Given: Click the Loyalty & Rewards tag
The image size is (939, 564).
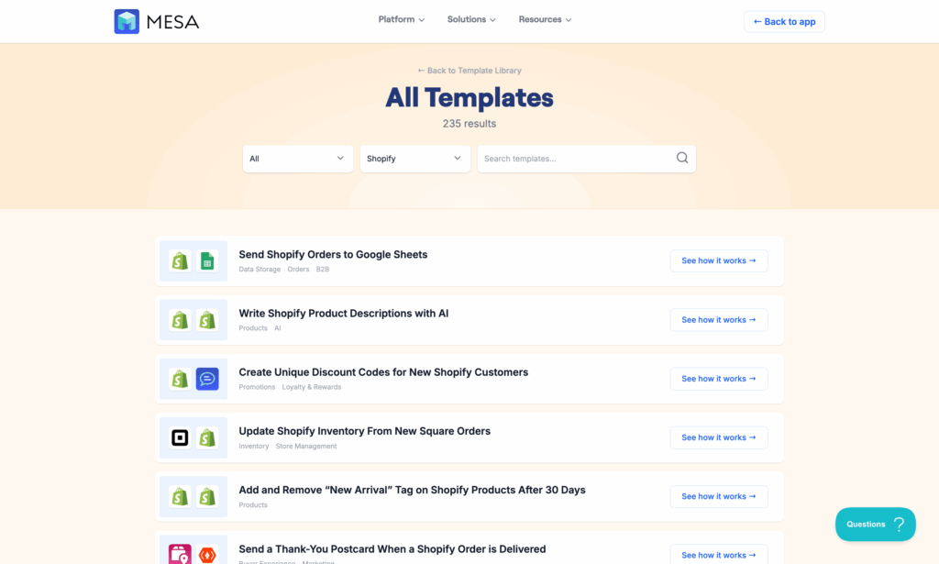Looking at the screenshot, I should (x=312, y=387).
